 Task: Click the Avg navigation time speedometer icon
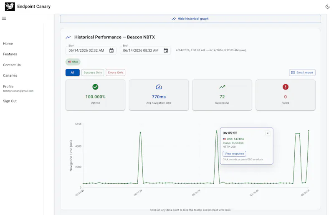click(x=159, y=87)
